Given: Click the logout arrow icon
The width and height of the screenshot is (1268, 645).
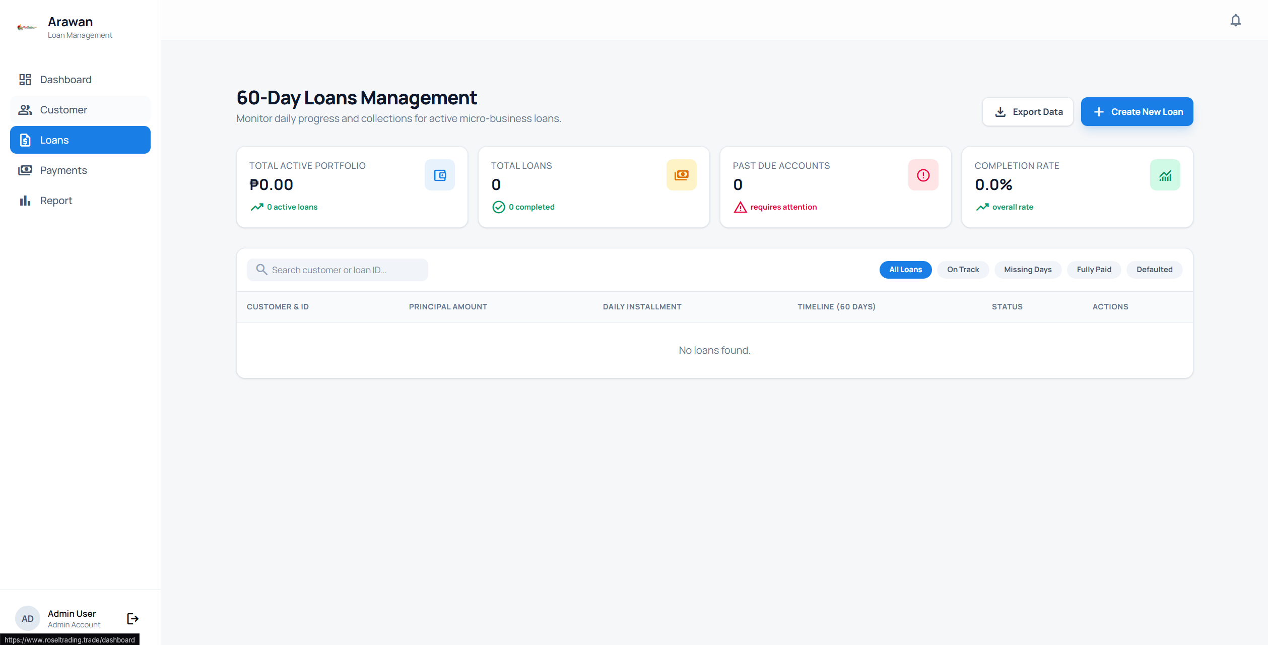Looking at the screenshot, I should 132,618.
